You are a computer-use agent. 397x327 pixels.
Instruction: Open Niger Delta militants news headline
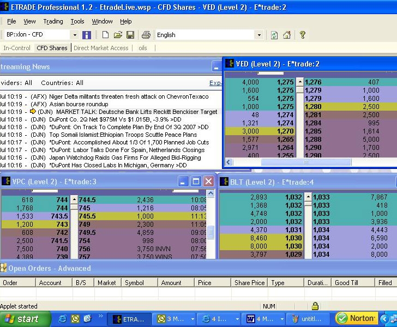click(129, 96)
